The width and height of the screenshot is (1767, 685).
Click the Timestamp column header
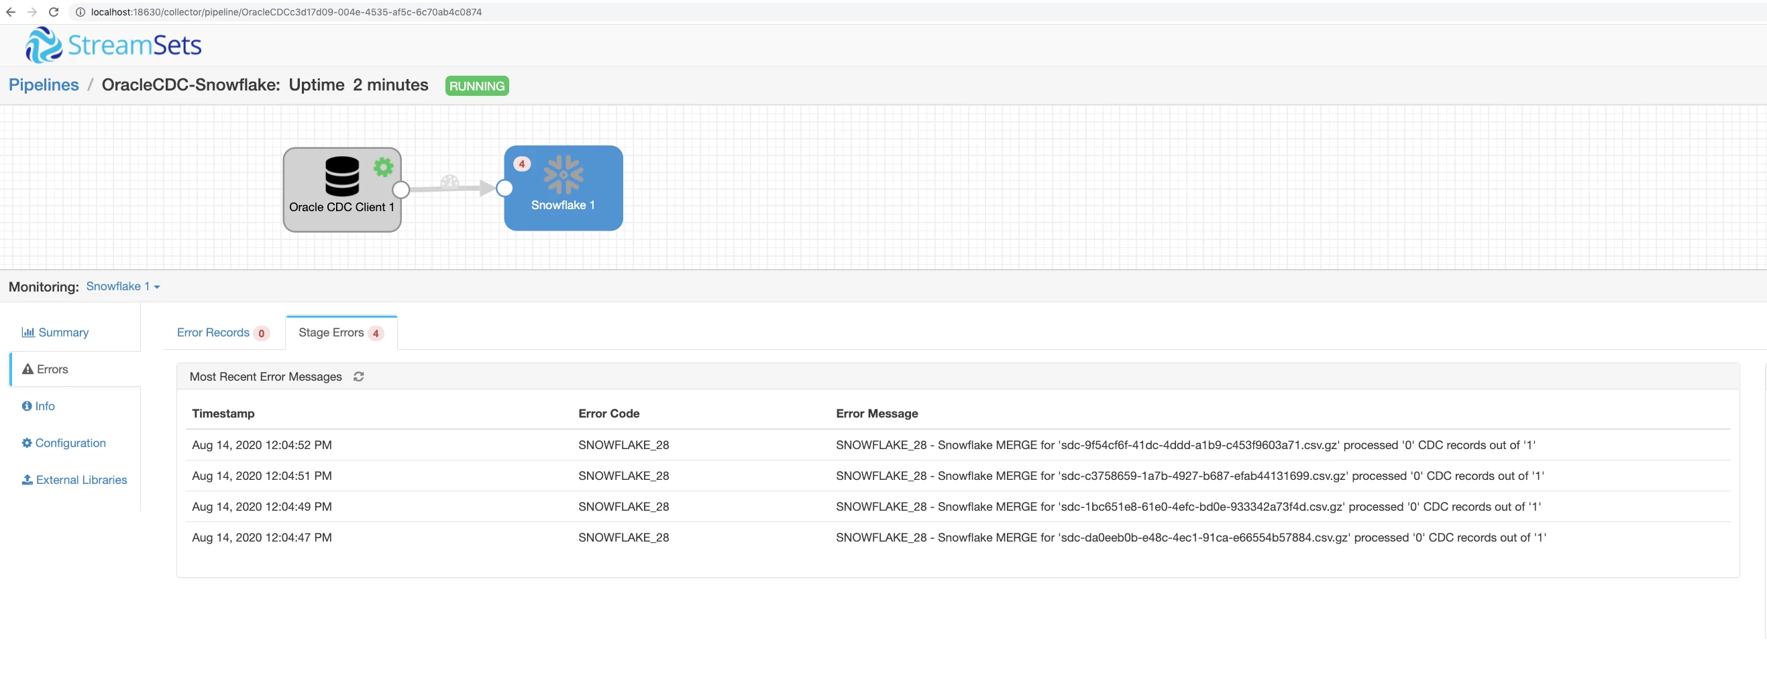pos(223,414)
